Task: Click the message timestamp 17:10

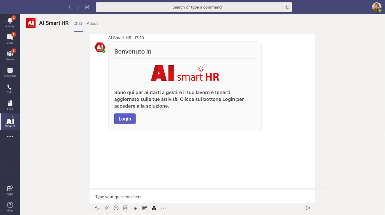Action: click(x=139, y=38)
